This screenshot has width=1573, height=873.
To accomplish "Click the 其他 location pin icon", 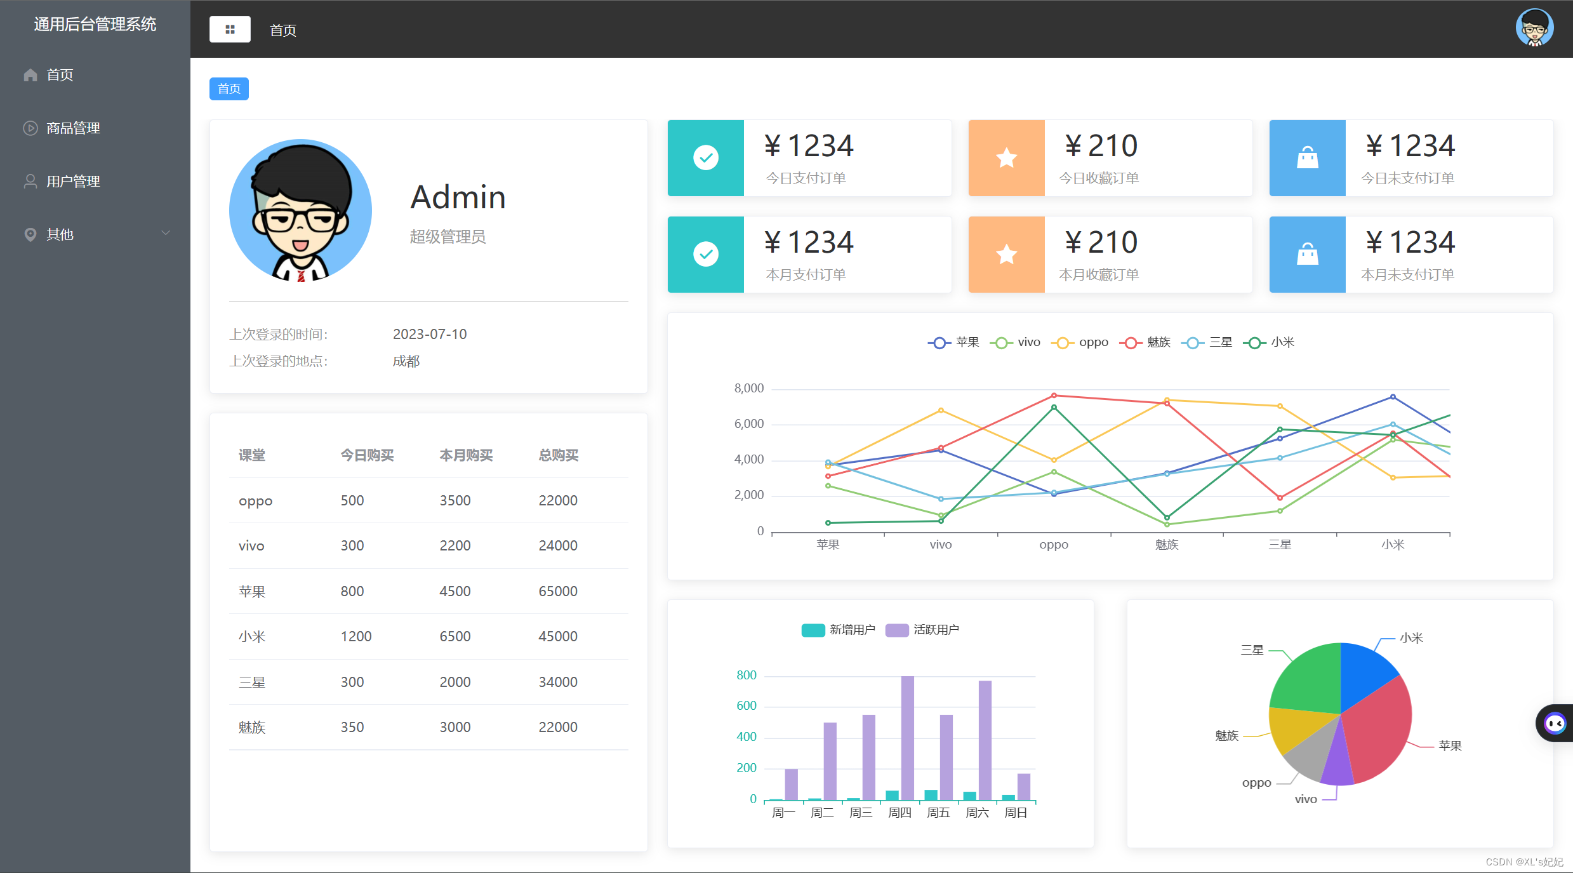I will click(x=30, y=235).
